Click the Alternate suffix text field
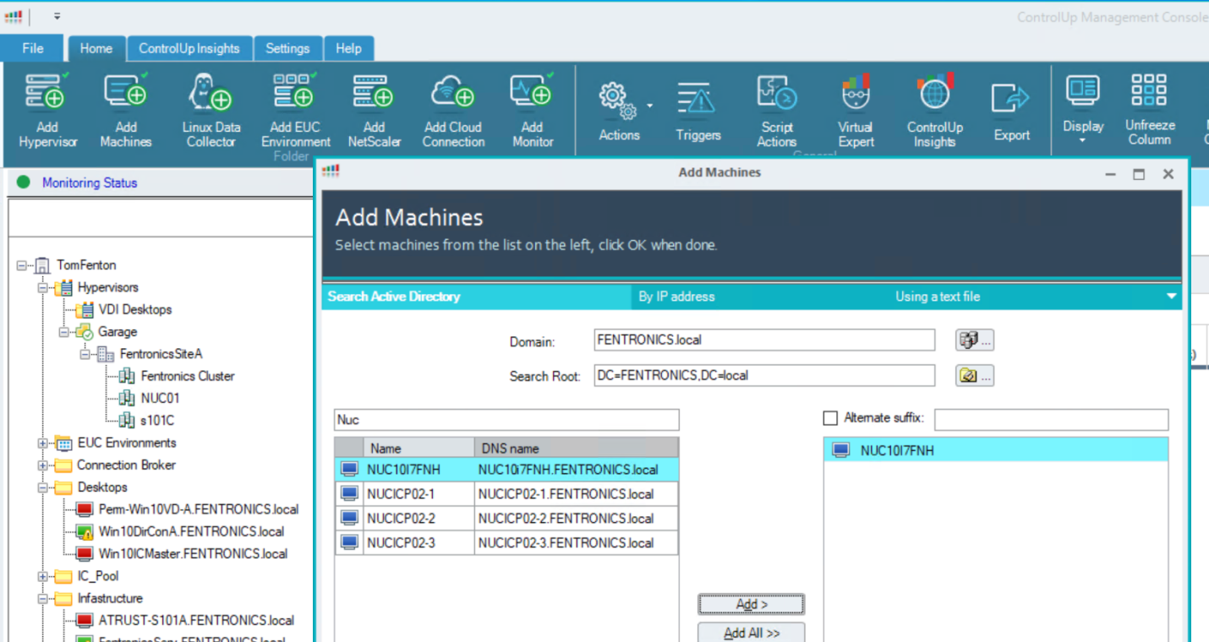Screen dimensions: 1209x642 (1051, 419)
